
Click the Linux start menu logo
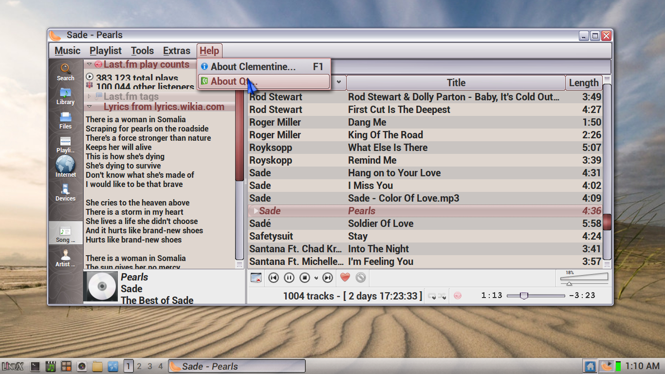[x=13, y=366]
